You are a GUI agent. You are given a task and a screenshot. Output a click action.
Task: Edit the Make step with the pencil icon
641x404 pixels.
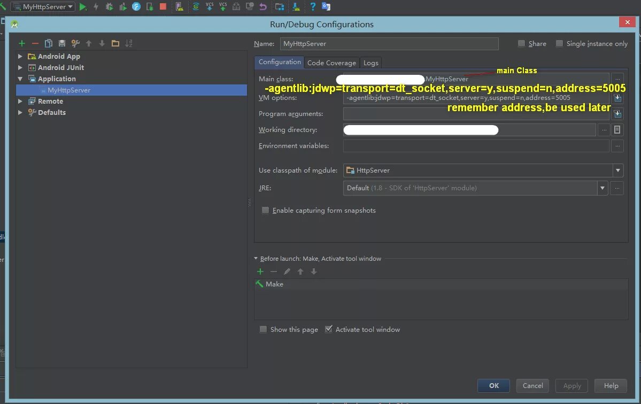pos(287,271)
